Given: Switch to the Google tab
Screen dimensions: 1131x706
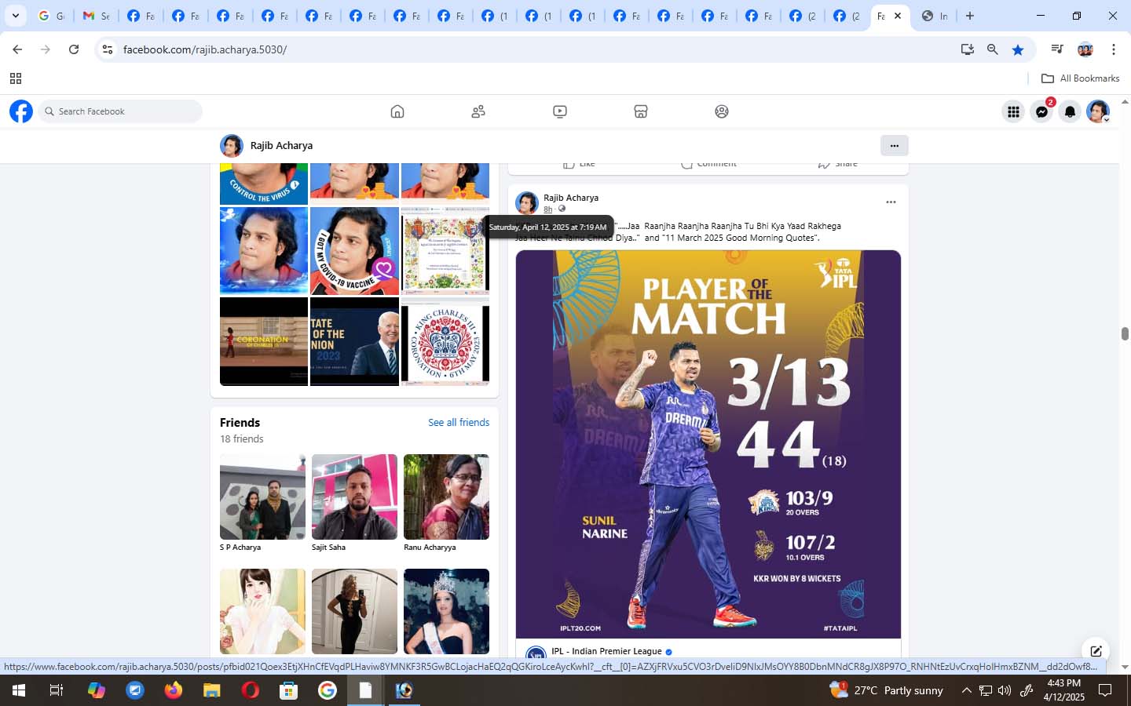Looking at the screenshot, I should (52, 16).
